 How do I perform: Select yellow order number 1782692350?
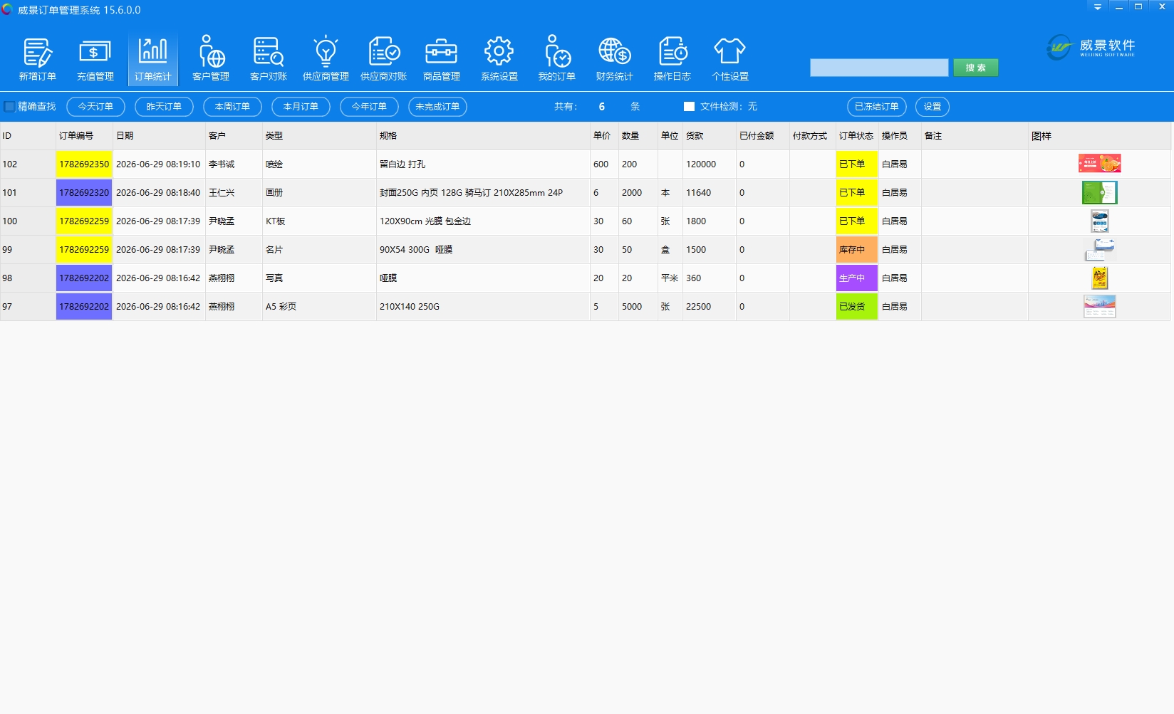[84, 164]
